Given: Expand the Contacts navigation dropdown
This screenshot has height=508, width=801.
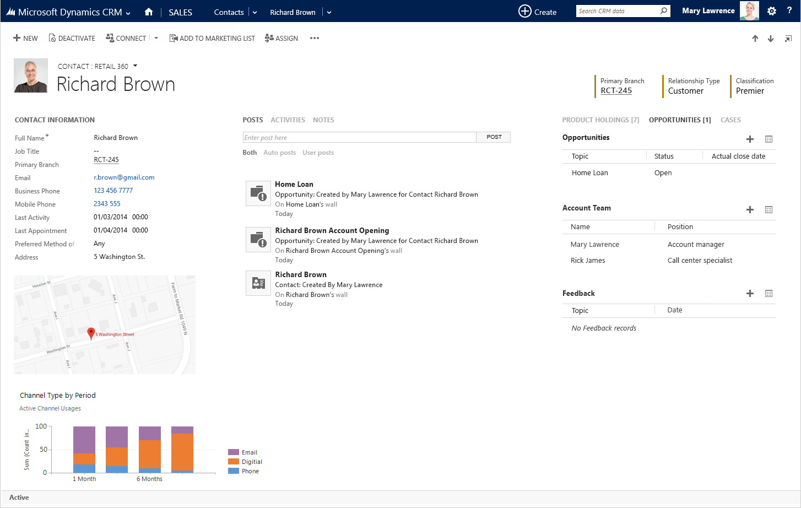Looking at the screenshot, I should [x=254, y=12].
